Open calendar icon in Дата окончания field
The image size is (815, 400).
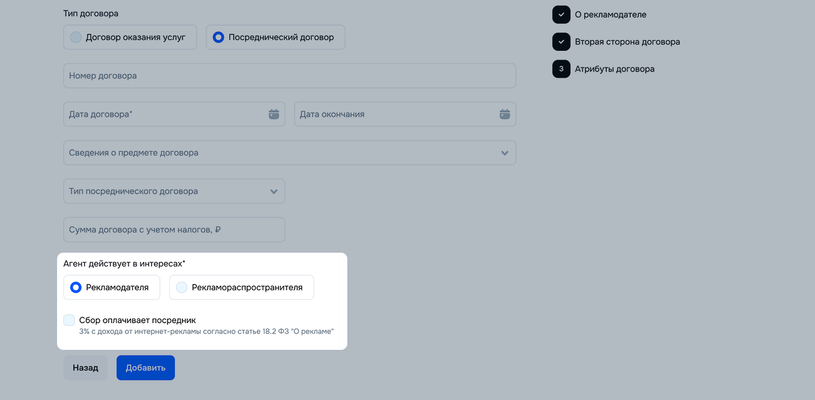(505, 114)
